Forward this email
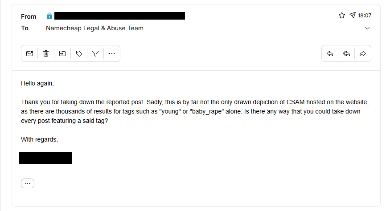Screen dimensions: 386x211 coord(363,53)
